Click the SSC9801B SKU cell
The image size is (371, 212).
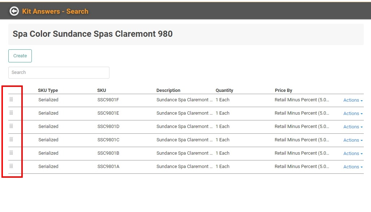click(x=108, y=153)
